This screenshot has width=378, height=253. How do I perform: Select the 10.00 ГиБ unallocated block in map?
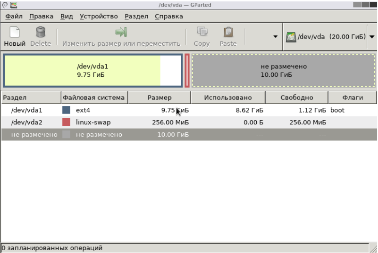click(284, 71)
